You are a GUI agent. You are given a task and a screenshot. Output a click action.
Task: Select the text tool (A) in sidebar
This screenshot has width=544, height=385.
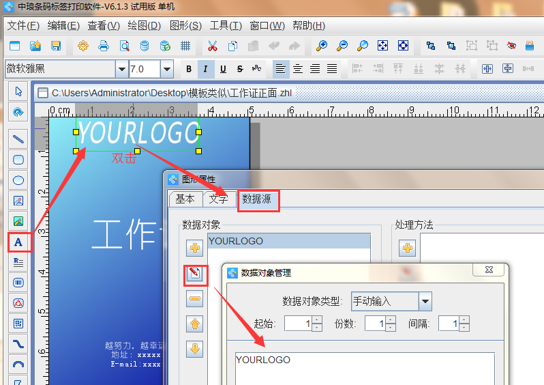18,242
